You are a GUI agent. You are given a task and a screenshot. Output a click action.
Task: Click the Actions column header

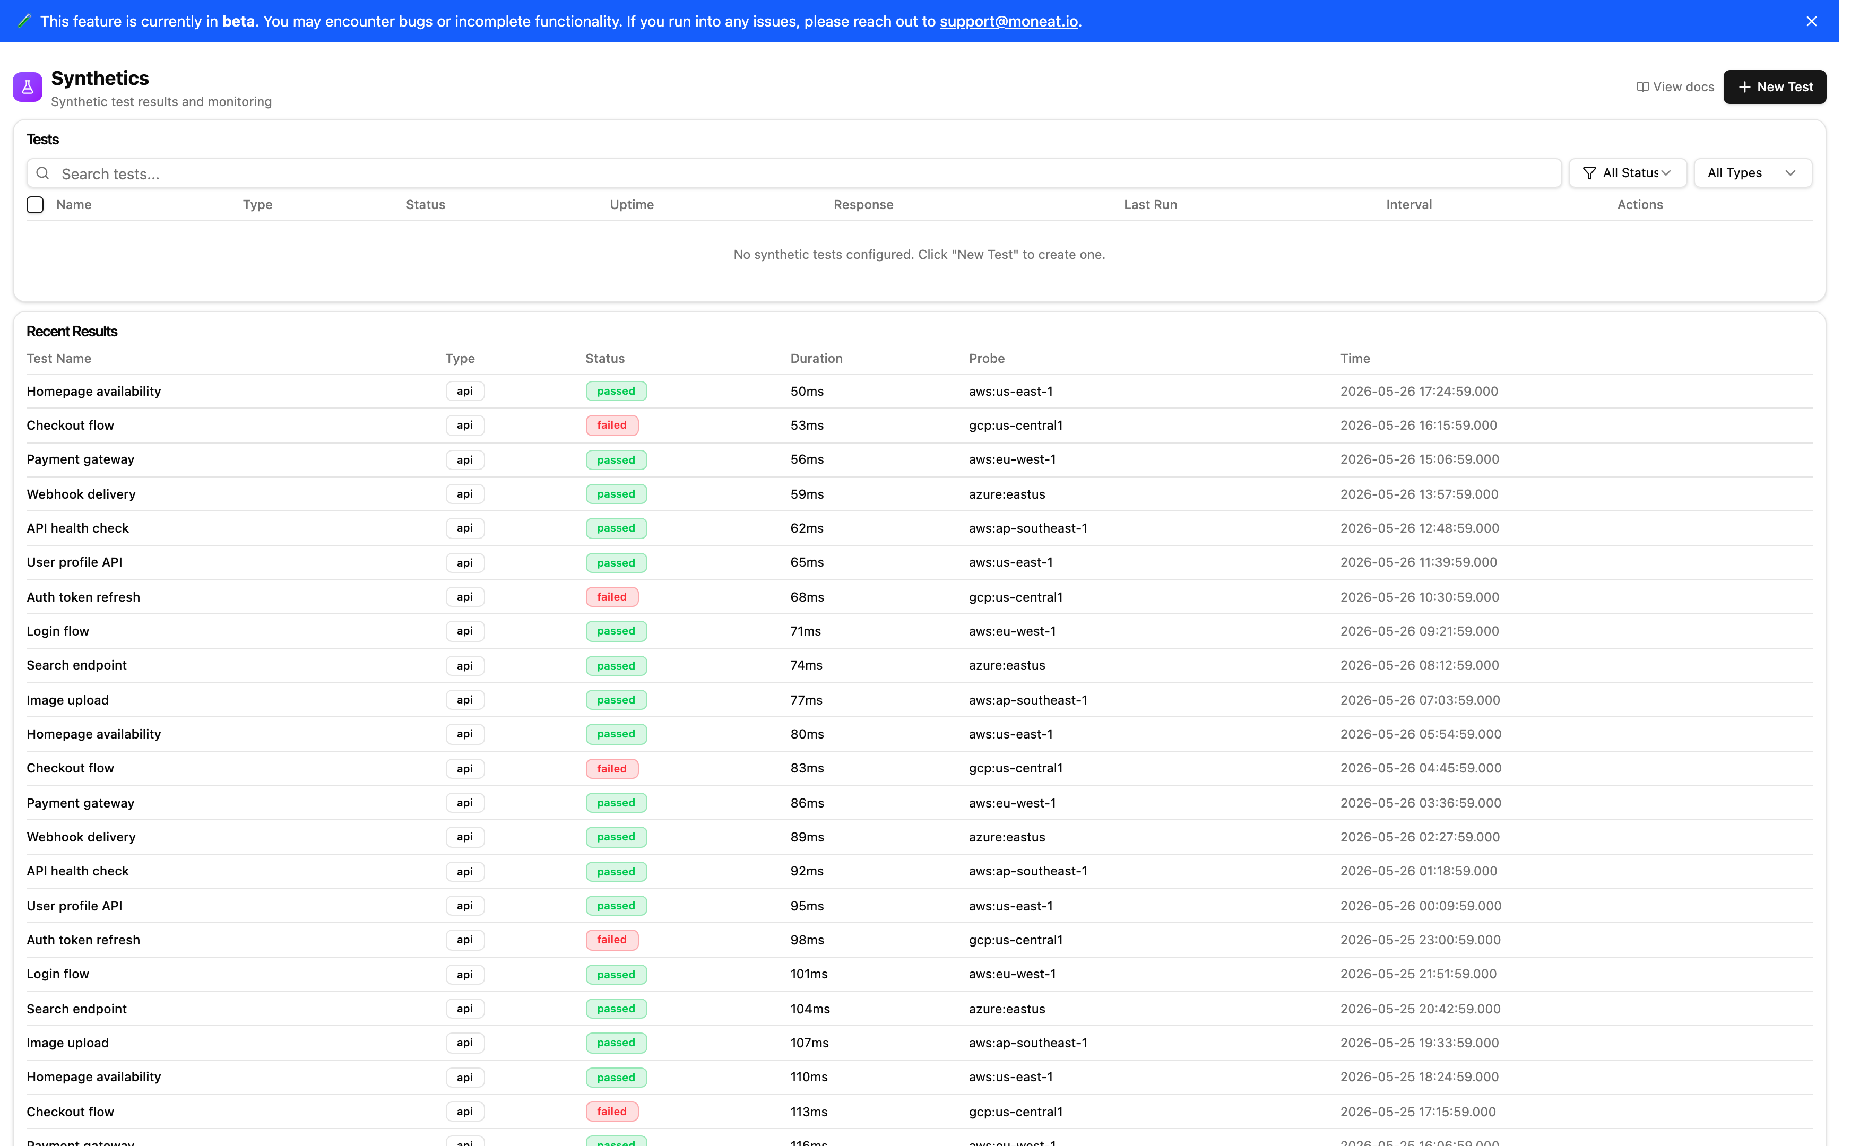pyautogui.click(x=1639, y=205)
